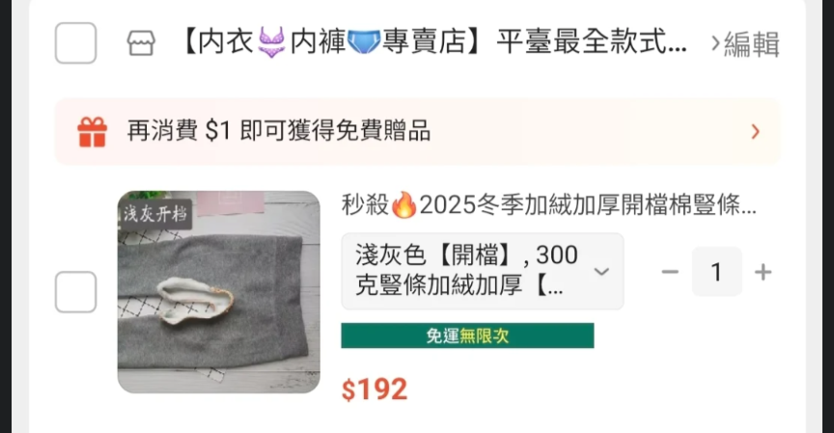
Task: Click the down chevron in variation box
Action: click(x=601, y=272)
